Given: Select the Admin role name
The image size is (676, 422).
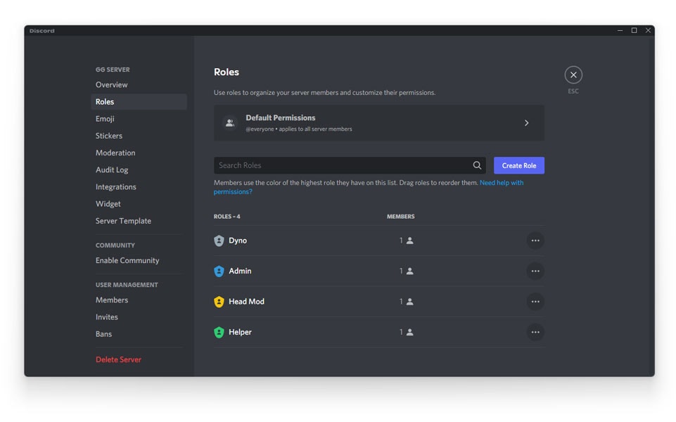Looking at the screenshot, I should [240, 271].
